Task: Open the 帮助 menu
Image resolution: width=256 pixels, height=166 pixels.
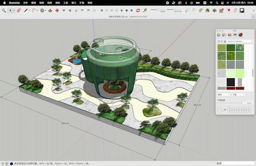Action: (90, 3)
